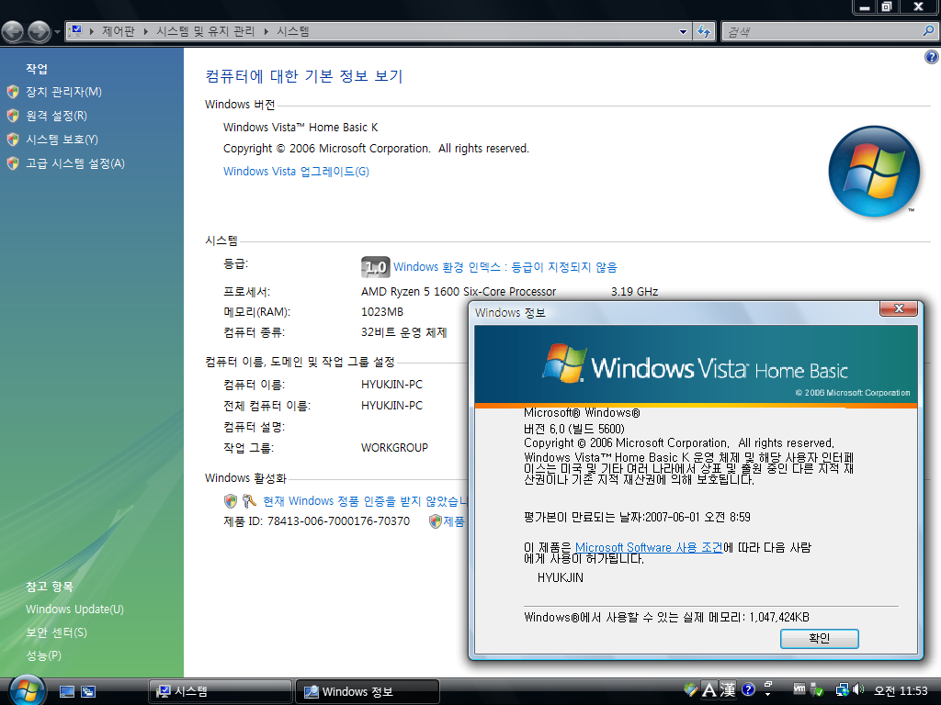Click Switch between windows quick launch icon
This screenshot has height=705, width=941.
[x=88, y=692]
